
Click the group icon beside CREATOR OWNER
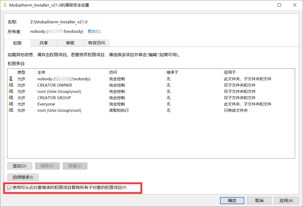pos(11,85)
